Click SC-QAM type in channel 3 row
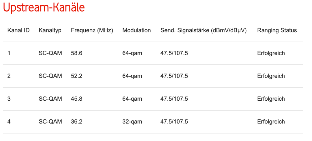Image resolution: width=312 pixels, height=141 pixels. tap(50, 99)
